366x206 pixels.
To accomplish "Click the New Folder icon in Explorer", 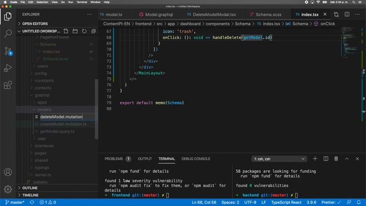I will point(75,31).
